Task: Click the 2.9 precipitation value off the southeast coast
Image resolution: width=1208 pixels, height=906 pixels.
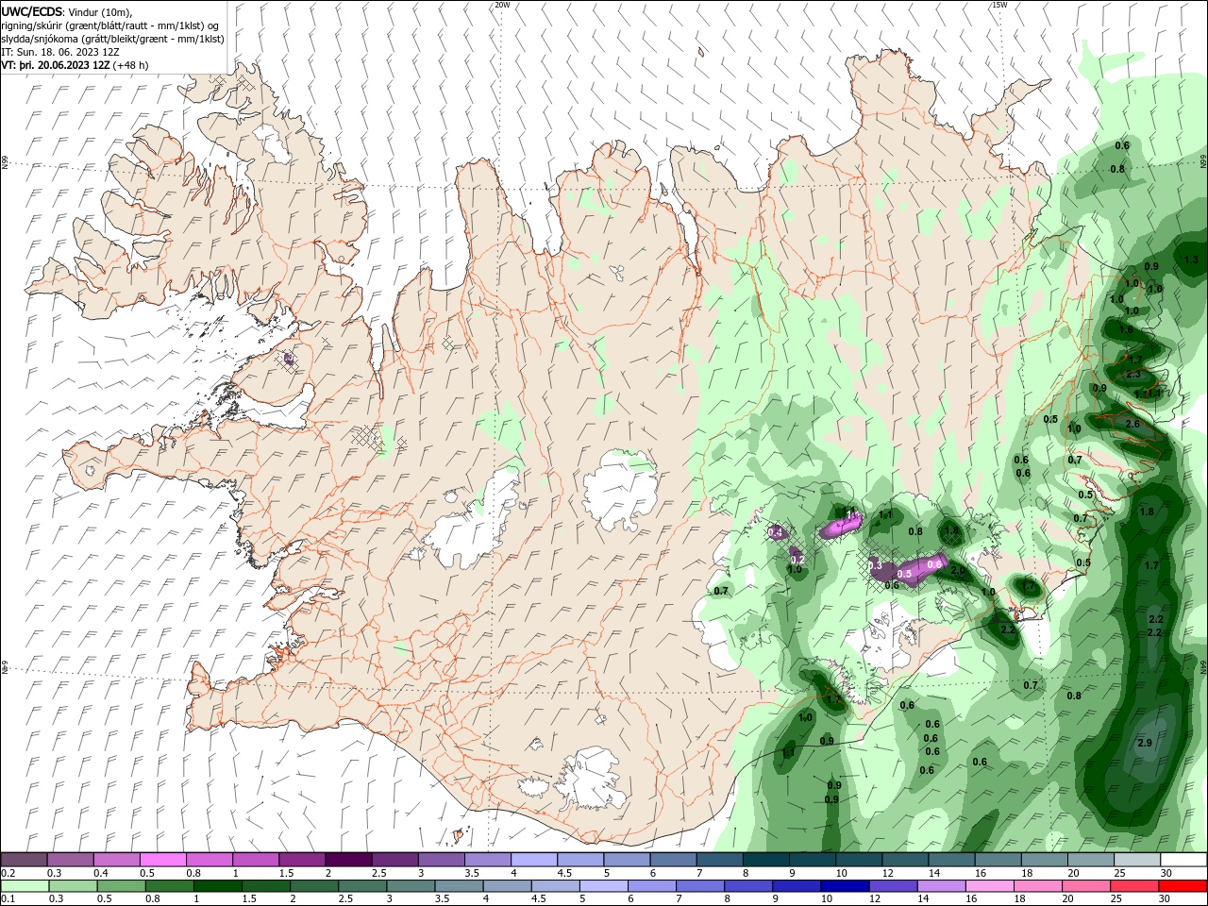Action: (x=1145, y=744)
